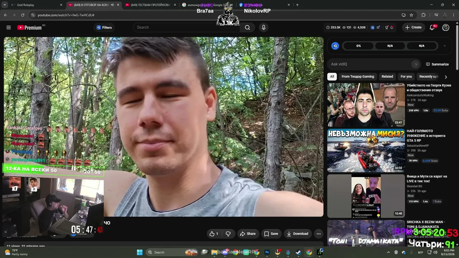Select the From Теодор Gaming chip

pos(358,76)
